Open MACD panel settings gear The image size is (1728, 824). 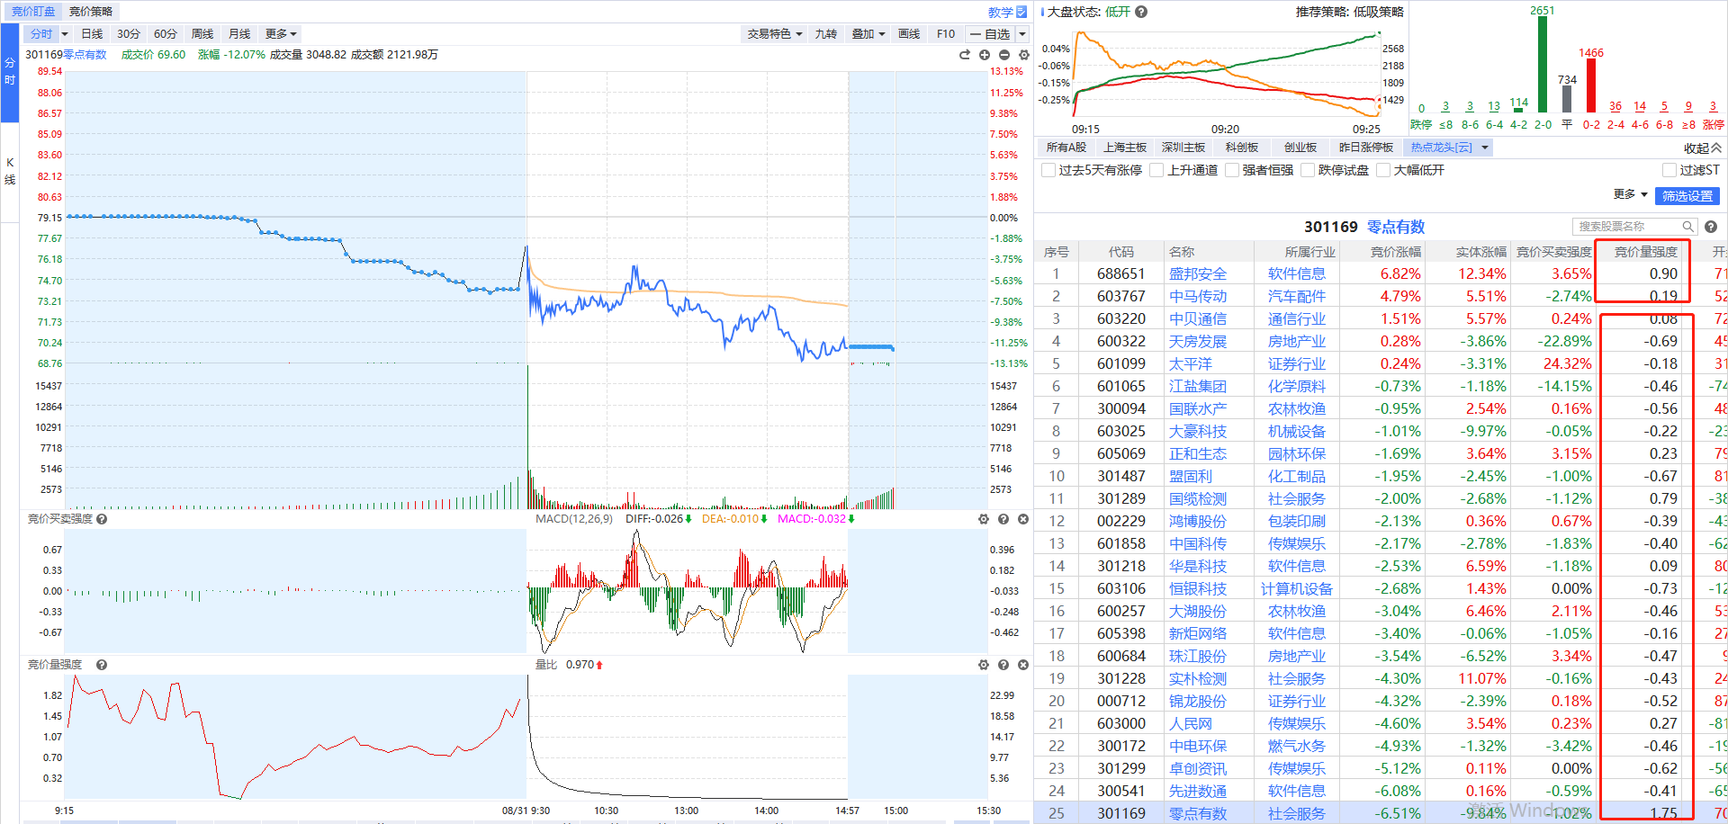[984, 519]
